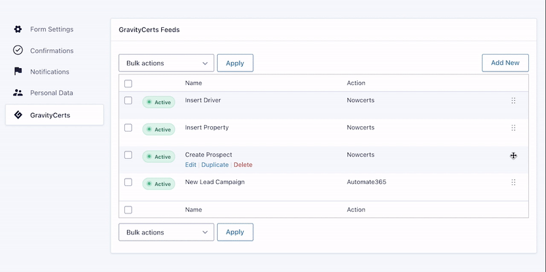
Task: Click Nowcerts in the Insert Driver row
Action: (361, 100)
